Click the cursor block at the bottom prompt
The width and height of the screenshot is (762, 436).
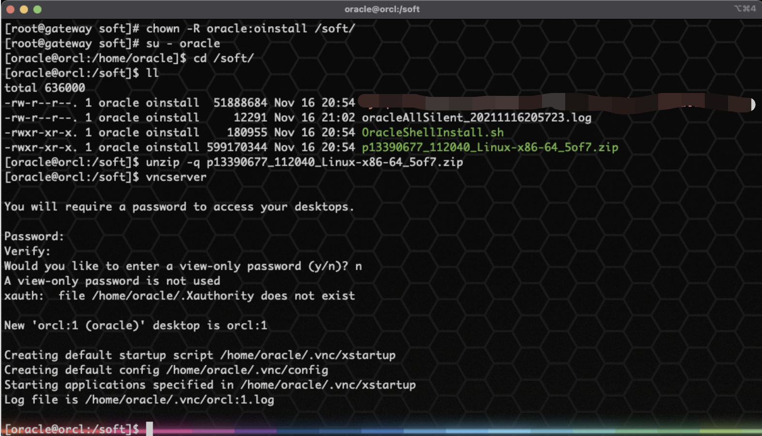pyautogui.click(x=149, y=429)
